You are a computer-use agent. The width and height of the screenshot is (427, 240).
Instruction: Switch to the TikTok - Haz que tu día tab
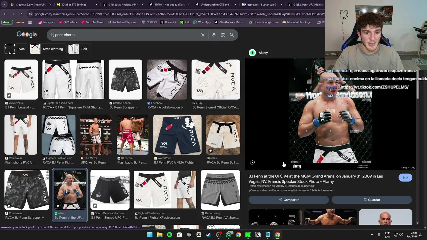169,5
